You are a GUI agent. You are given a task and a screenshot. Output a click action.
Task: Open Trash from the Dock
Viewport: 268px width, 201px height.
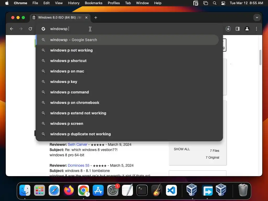[243, 190]
